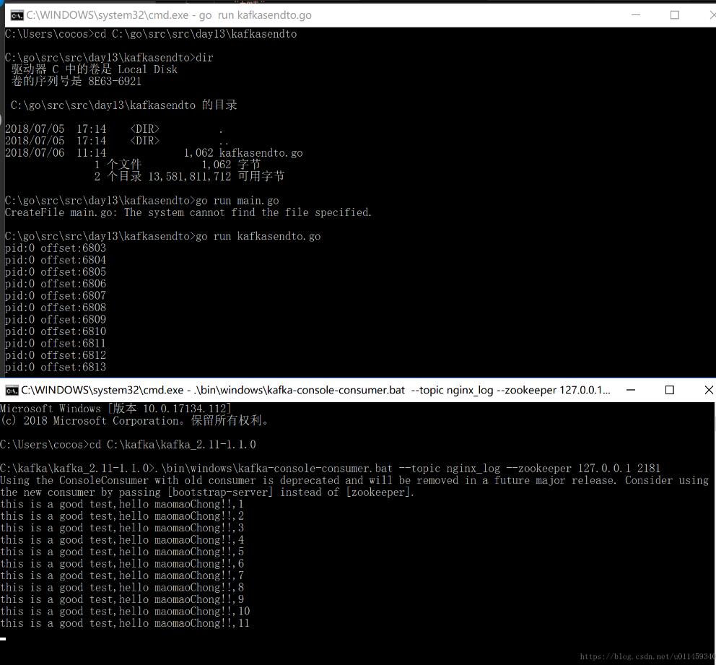
Task: Click the 'go run main.go' command line
Action: pos(237,201)
